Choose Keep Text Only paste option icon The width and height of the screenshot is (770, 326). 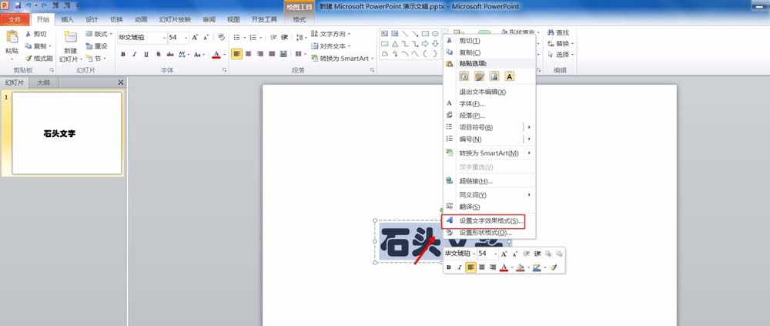[x=509, y=76]
